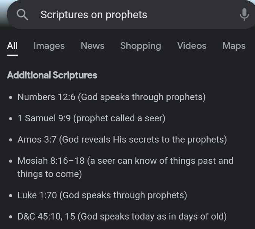Choose the Mosiah 8:16–18 entry

pyautogui.click(x=125, y=167)
